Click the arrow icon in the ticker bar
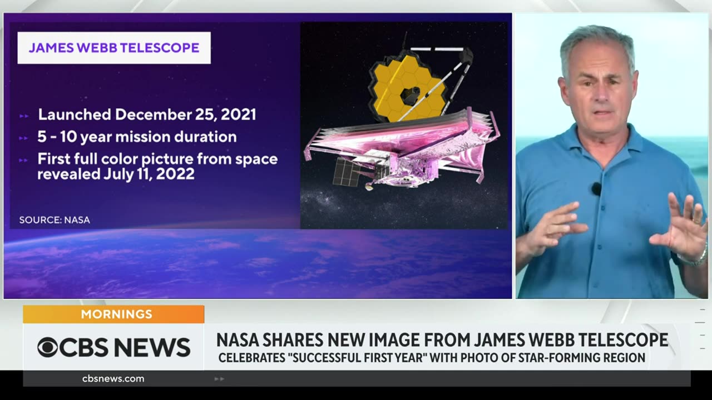712x400 pixels. (219, 378)
